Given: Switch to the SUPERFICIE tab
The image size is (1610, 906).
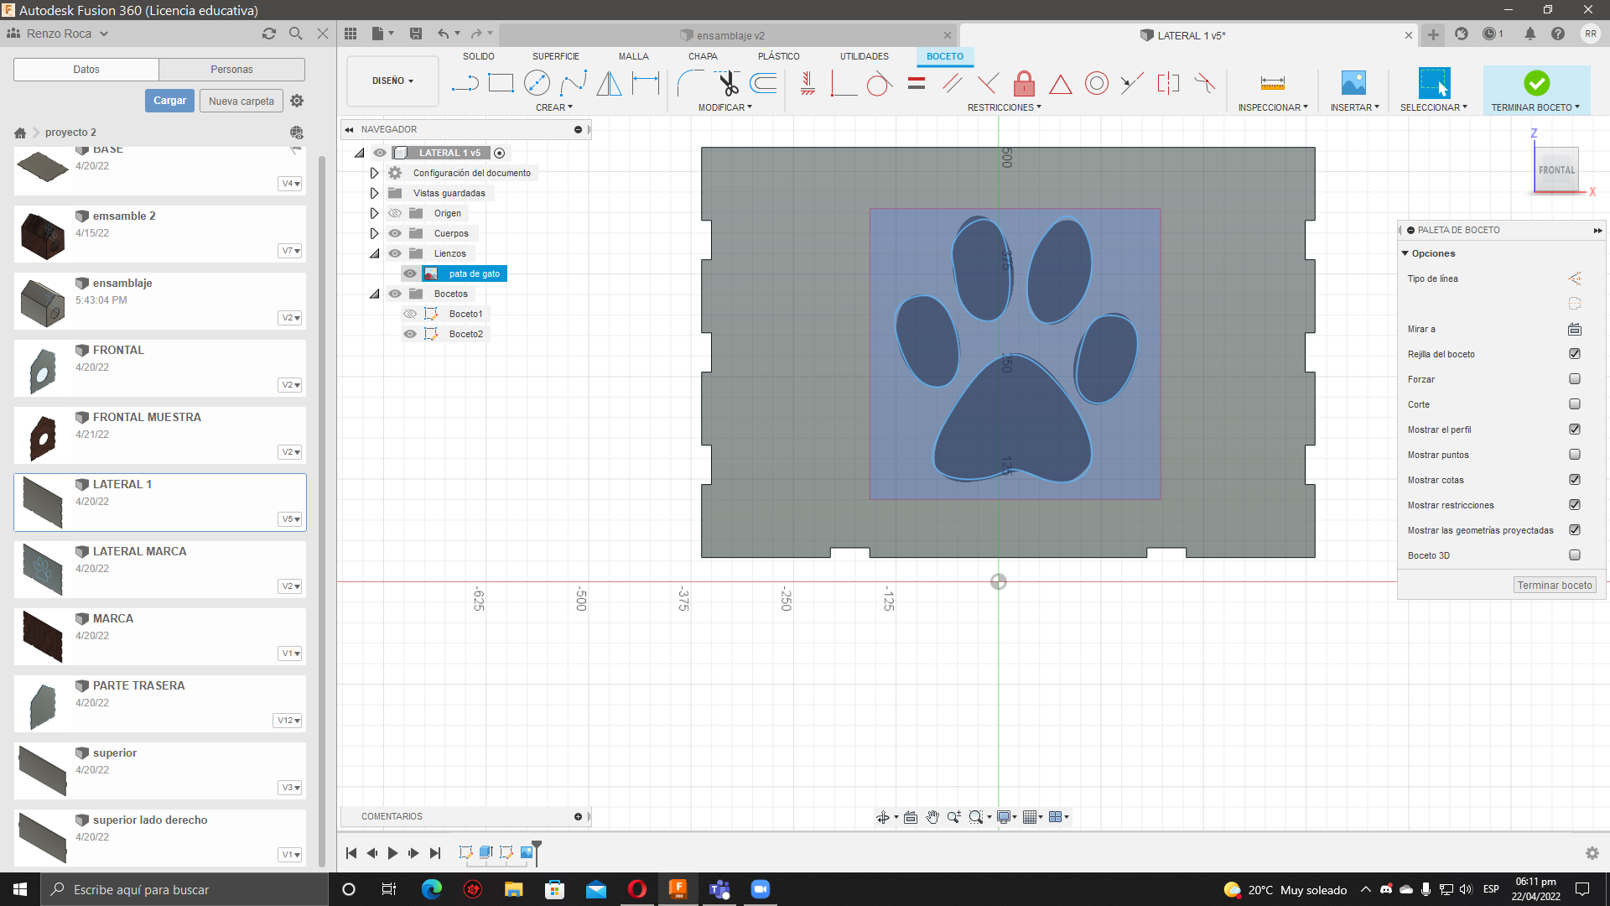Looking at the screenshot, I should 555,56.
